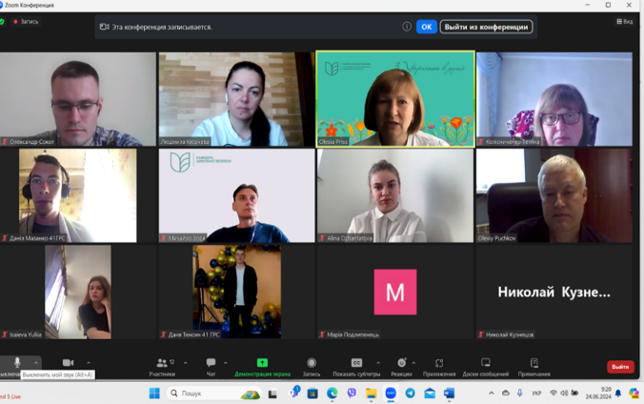This screenshot has height=404, width=644.
Task: Click the green encryption shield icon
Action: point(2,21)
